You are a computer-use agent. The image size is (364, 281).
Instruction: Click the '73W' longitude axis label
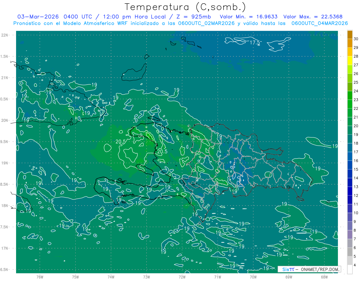(x=147, y=277)
